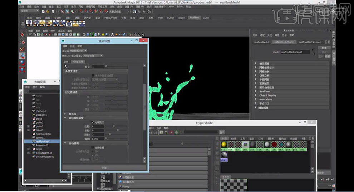Select the arrow Select tool in toolbox
Screen dimensions: 354x192
[x=22, y=34]
